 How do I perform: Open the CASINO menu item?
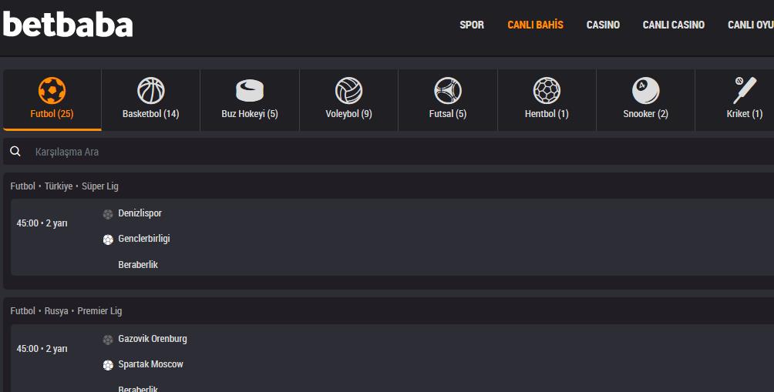[603, 25]
